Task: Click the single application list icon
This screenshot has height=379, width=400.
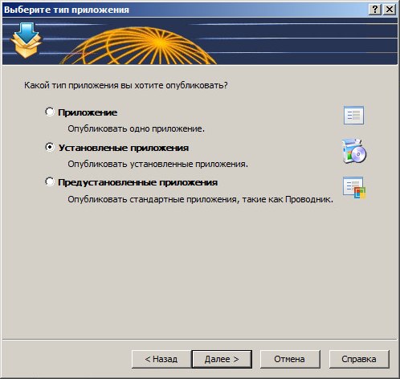Action: [x=353, y=116]
